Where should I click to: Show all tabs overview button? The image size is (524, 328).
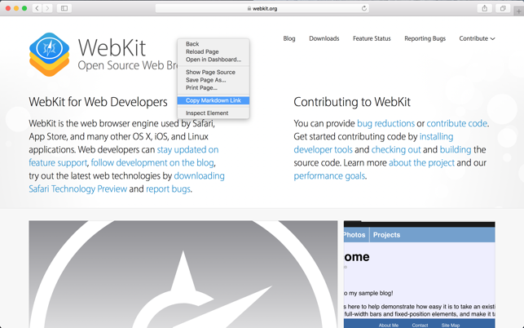(x=503, y=8)
